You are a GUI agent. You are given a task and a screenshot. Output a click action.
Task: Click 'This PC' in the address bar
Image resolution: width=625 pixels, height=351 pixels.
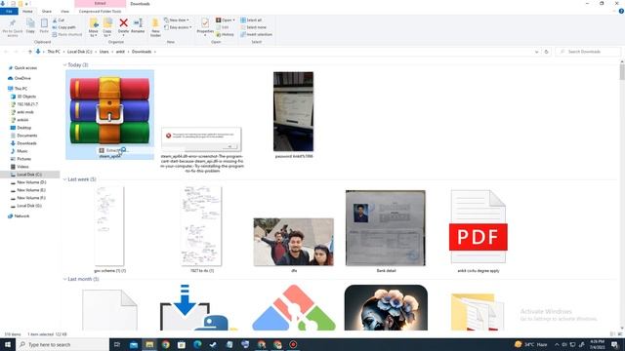(x=54, y=52)
